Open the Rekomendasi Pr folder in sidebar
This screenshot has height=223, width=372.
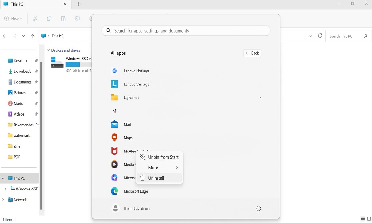(x=23, y=125)
